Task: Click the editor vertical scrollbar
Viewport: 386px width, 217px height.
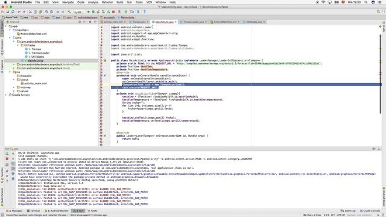Action: pyautogui.click(x=381, y=74)
